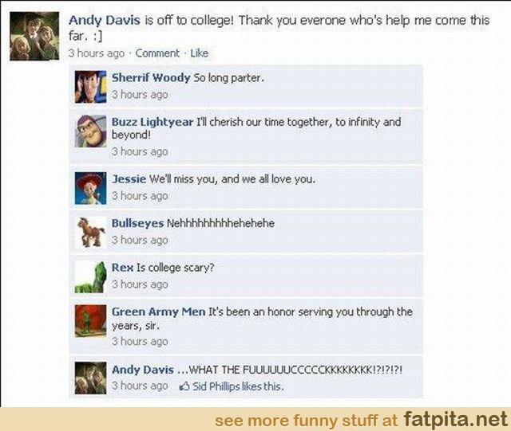The height and width of the screenshot is (431, 511).
Task: Click Andy Davis's profile picture on the post
Action: pos(34,36)
